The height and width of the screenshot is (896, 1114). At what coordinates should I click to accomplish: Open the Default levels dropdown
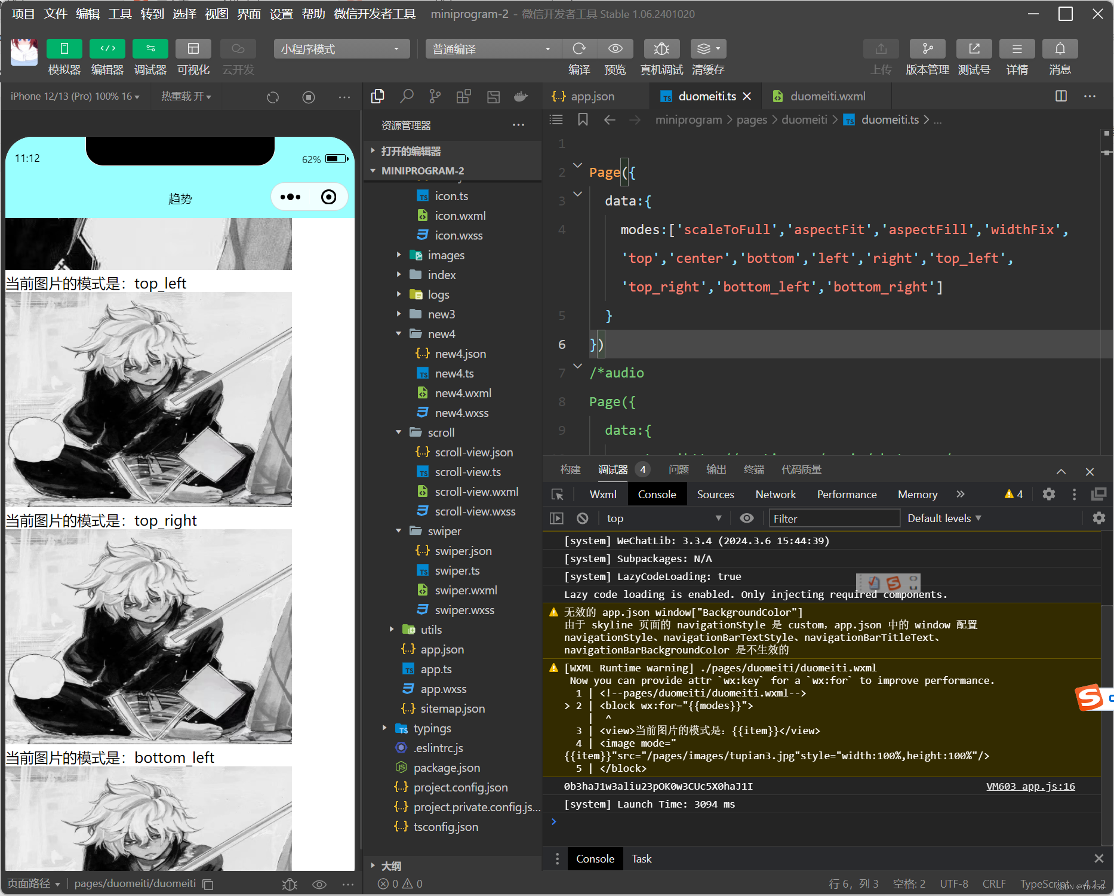(944, 518)
